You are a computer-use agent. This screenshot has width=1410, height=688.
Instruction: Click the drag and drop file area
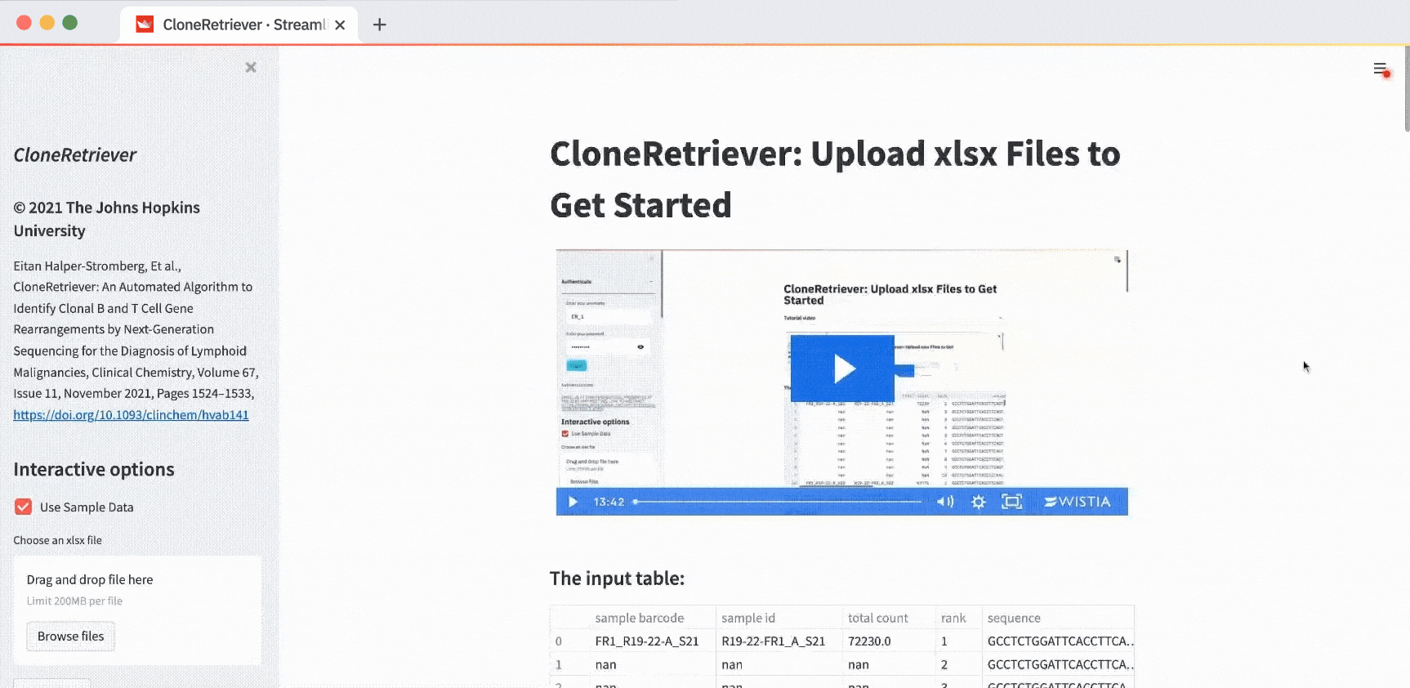coord(136,589)
